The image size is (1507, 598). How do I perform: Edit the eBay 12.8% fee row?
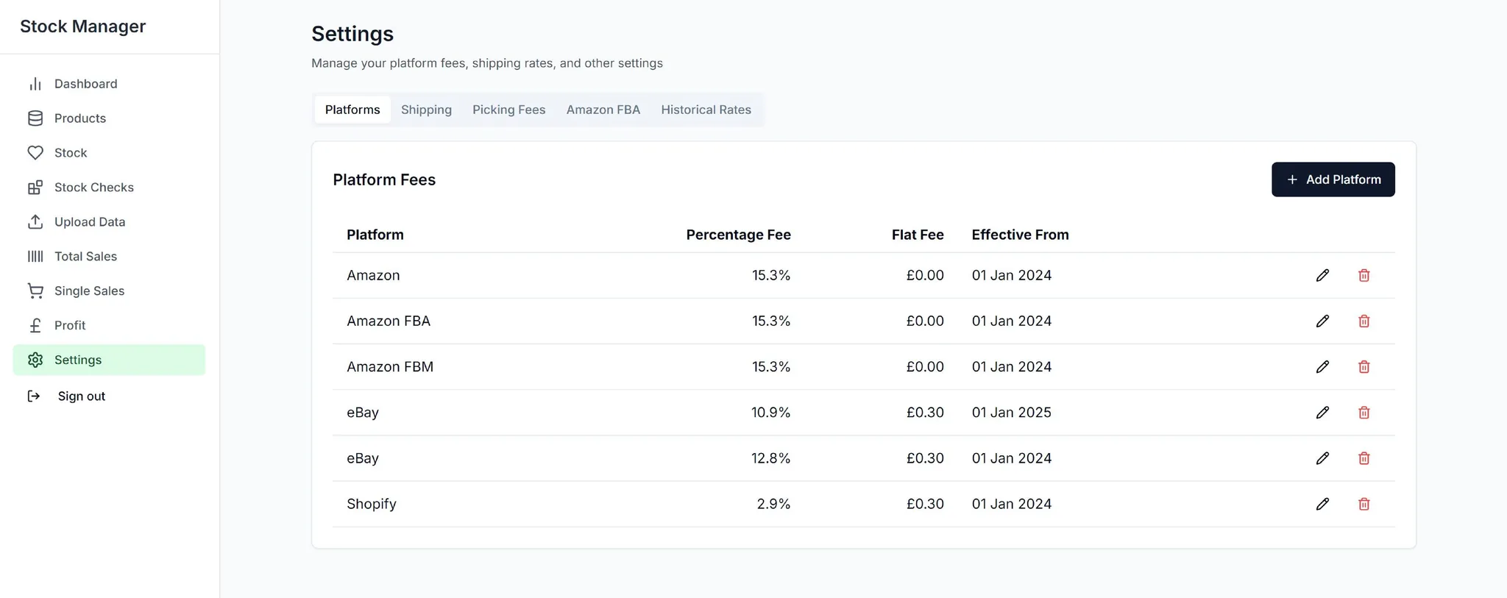pyautogui.click(x=1322, y=458)
